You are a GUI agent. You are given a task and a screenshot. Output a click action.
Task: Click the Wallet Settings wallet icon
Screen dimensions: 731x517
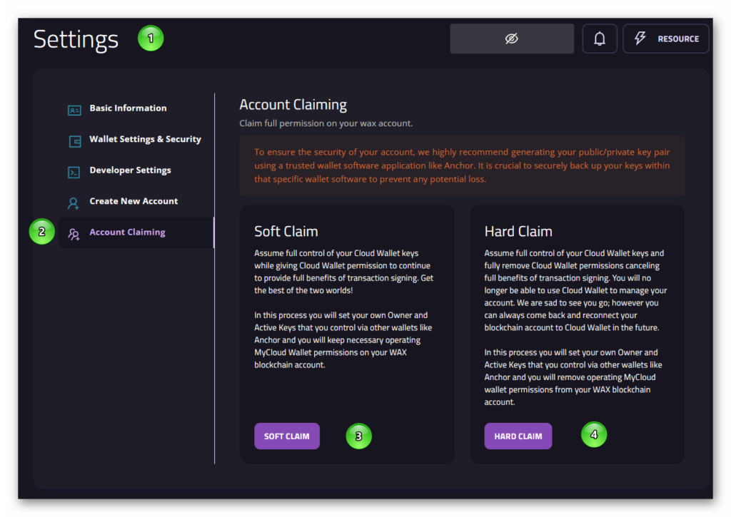point(74,141)
